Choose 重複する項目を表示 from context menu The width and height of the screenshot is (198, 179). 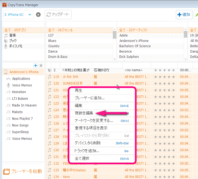102,128
